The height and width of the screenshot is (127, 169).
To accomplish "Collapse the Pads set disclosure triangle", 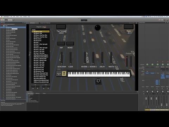I will (x=2, y=26).
